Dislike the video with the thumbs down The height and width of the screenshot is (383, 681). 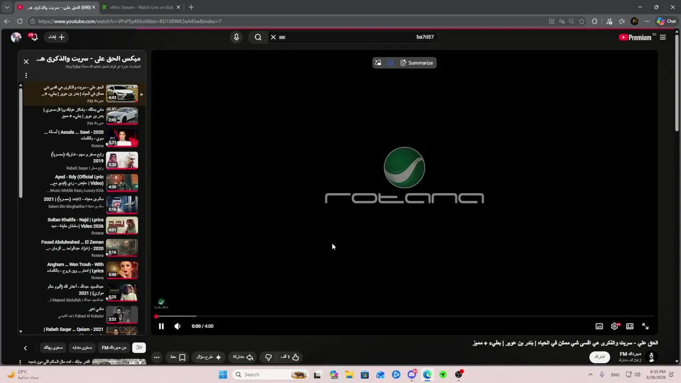(x=269, y=357)
